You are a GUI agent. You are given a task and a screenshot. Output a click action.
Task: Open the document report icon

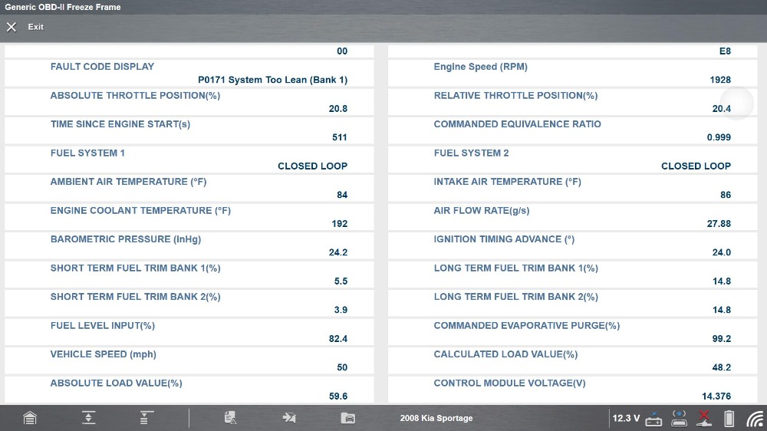click(230, 418)
